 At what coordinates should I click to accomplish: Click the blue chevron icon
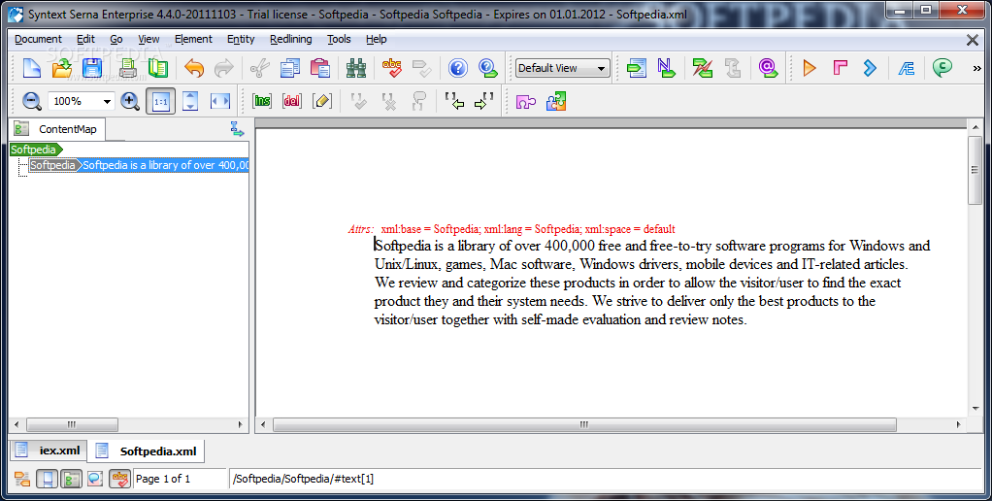pyautogui.click(x=870, y=68)
